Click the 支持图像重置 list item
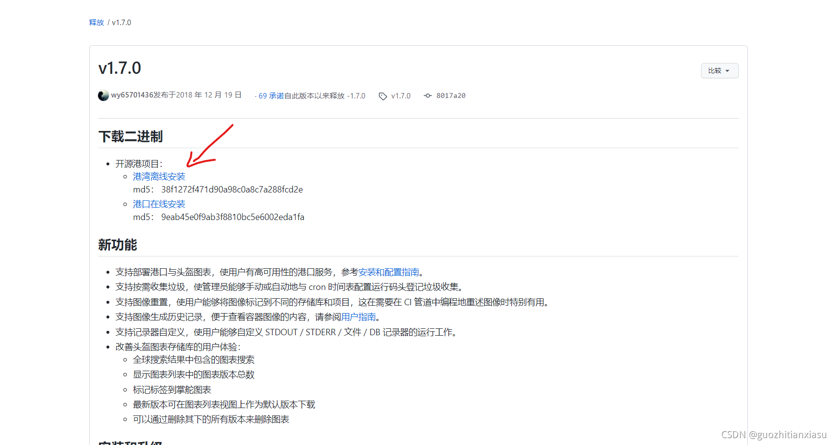The height and width of the screenshot is (445, 834). click(x=333, y=302)
